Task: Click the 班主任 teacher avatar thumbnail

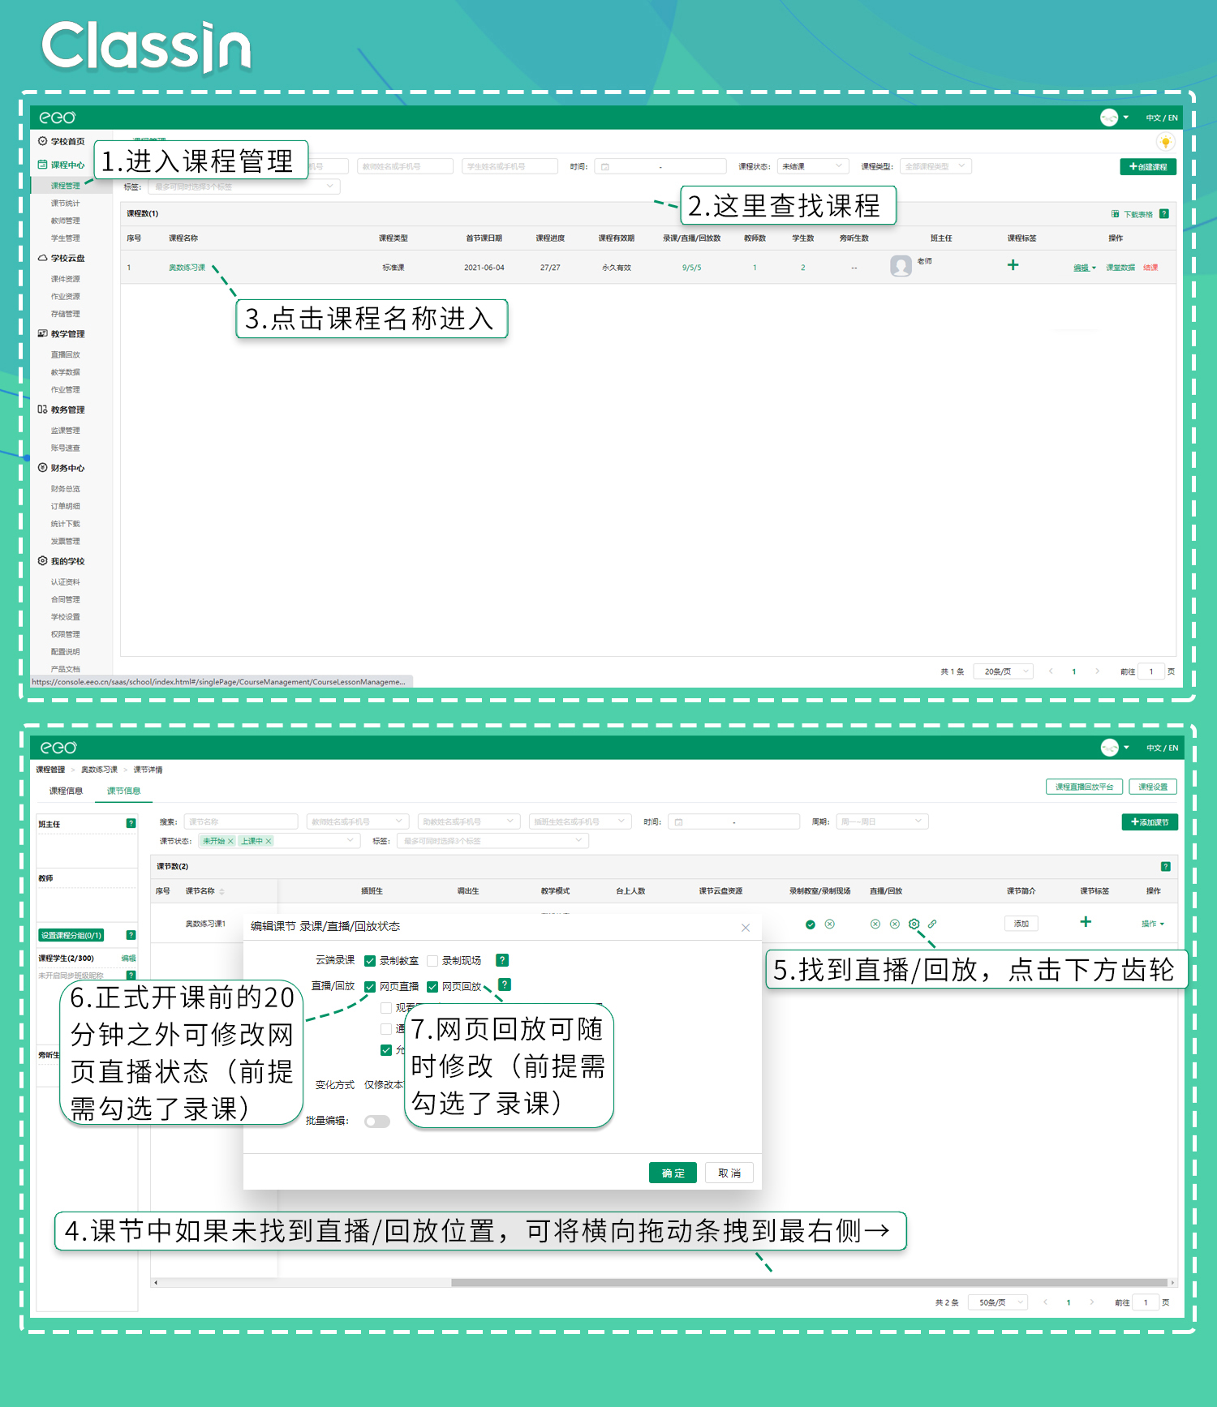Action: click(901, 266)
